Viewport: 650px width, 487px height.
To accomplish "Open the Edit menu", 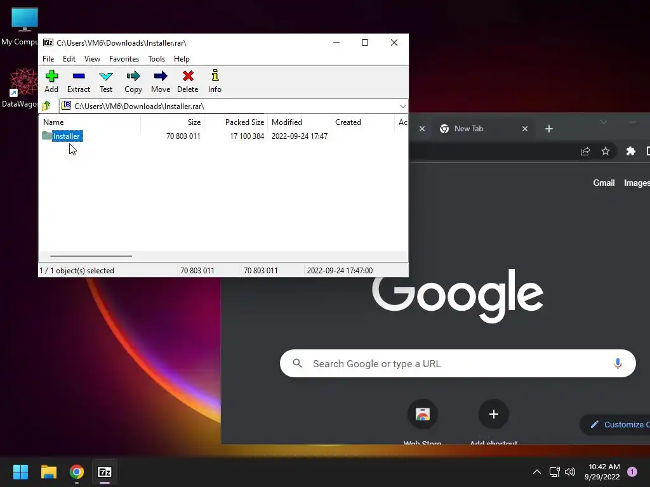I will (69, 59).
